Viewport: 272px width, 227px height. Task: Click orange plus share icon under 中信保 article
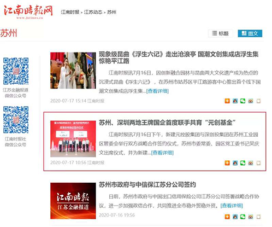pyautogui.click(x=227, y=217)
